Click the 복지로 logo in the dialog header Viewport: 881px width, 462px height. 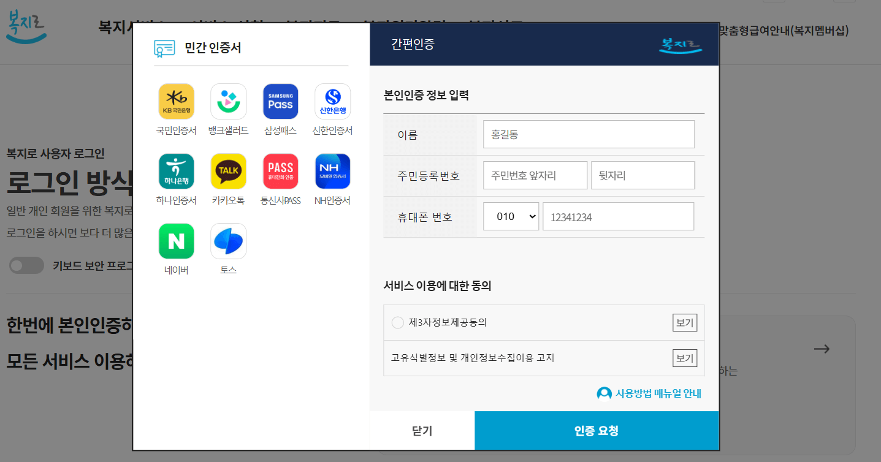coord(680,44)
